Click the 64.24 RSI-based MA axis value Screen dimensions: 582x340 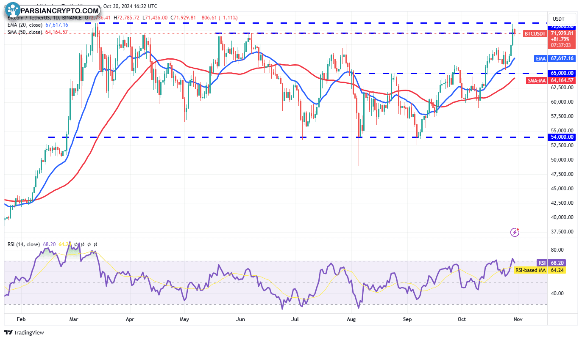point(557,270)
